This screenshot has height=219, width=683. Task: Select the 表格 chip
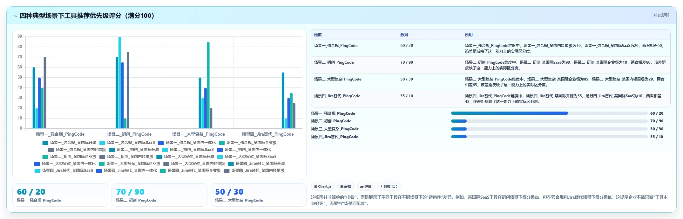pos(346,186)
